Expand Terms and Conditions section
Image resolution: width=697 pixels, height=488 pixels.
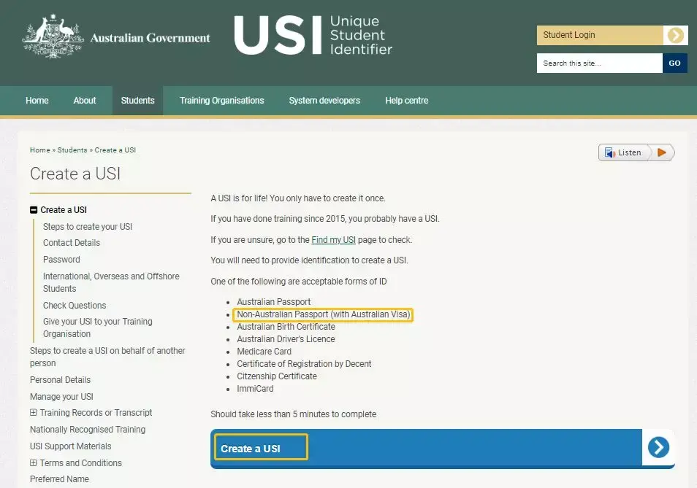(34, 462)
